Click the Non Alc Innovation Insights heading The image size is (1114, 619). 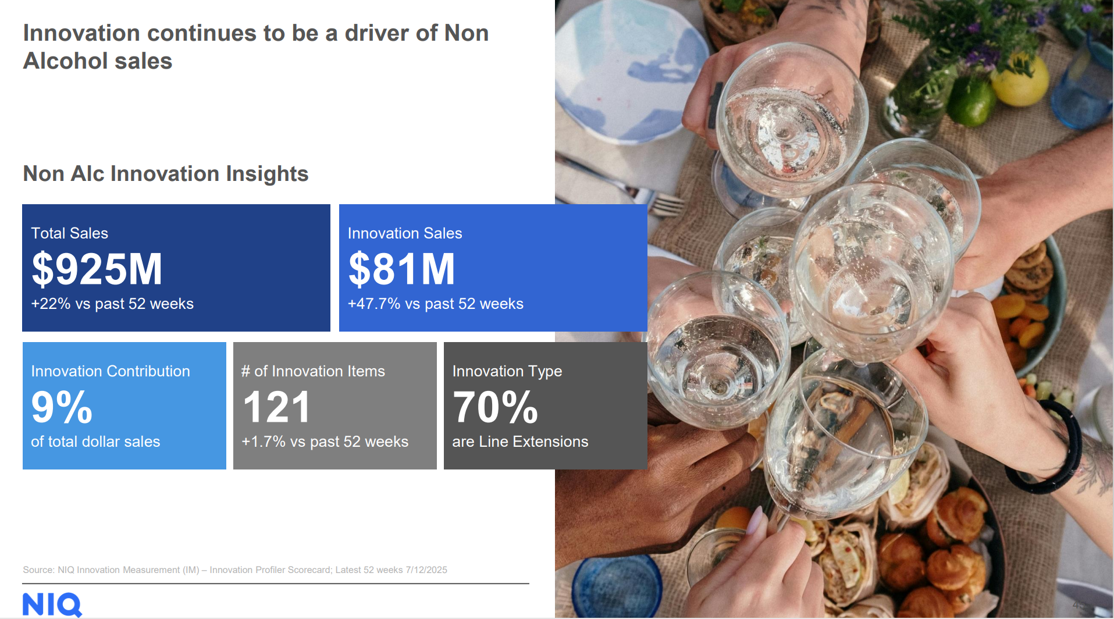pyautogui.click(x=166, y=174)
